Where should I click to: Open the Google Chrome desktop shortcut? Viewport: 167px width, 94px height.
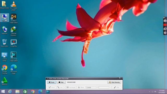point(4,69)
